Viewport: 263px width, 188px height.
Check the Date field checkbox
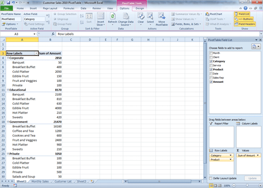pos(211,74)
